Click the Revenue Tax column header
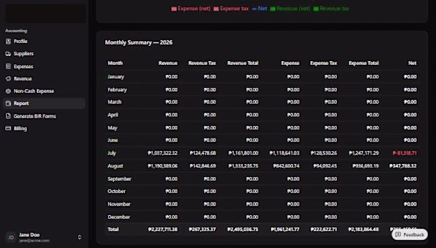Screen dimensions: 436x248 point(202,63)
